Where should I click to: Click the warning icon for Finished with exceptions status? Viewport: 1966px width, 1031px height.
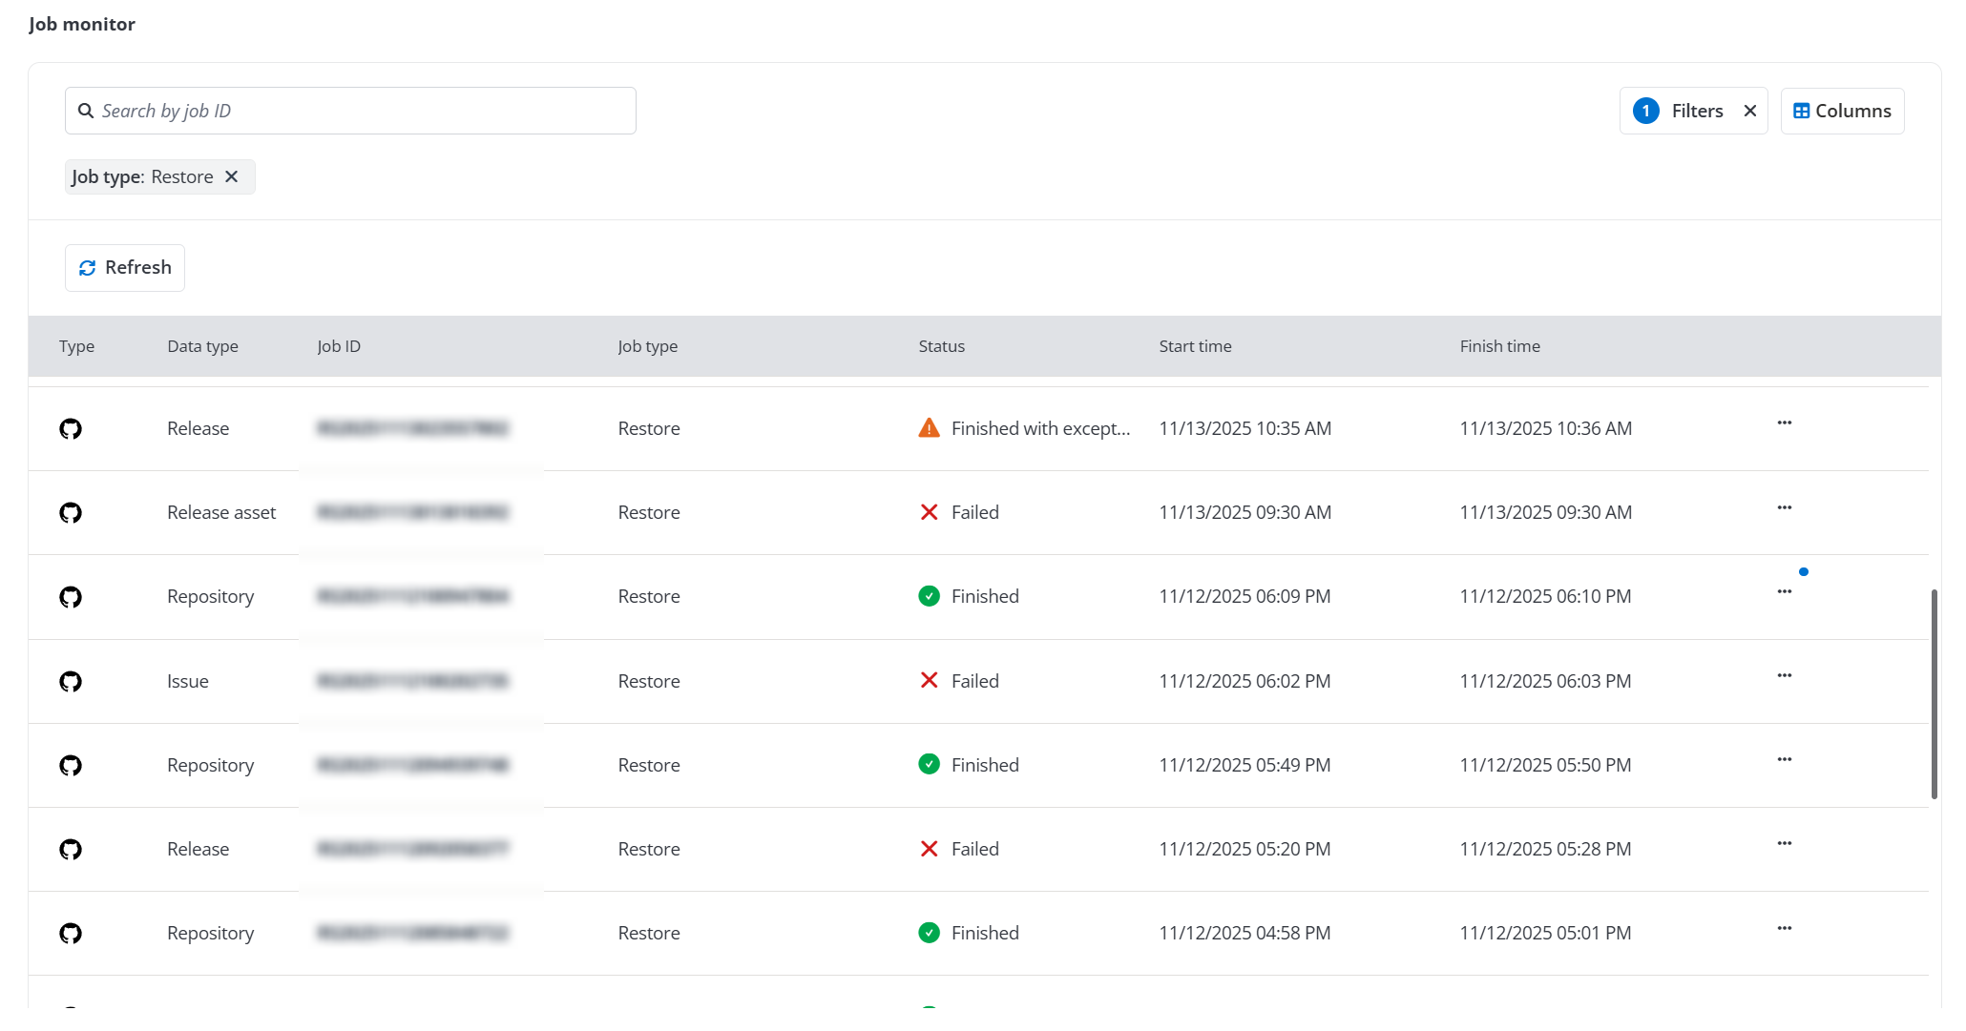[927, 428]
